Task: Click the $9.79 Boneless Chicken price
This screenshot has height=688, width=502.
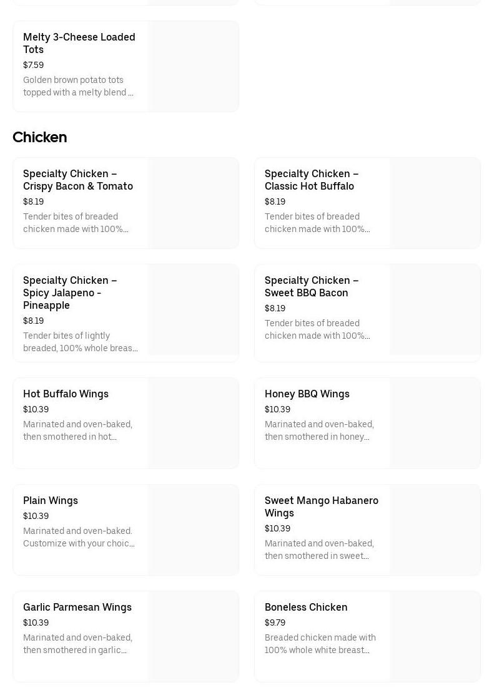Action: pyautogui.click(x=275, y=623)
